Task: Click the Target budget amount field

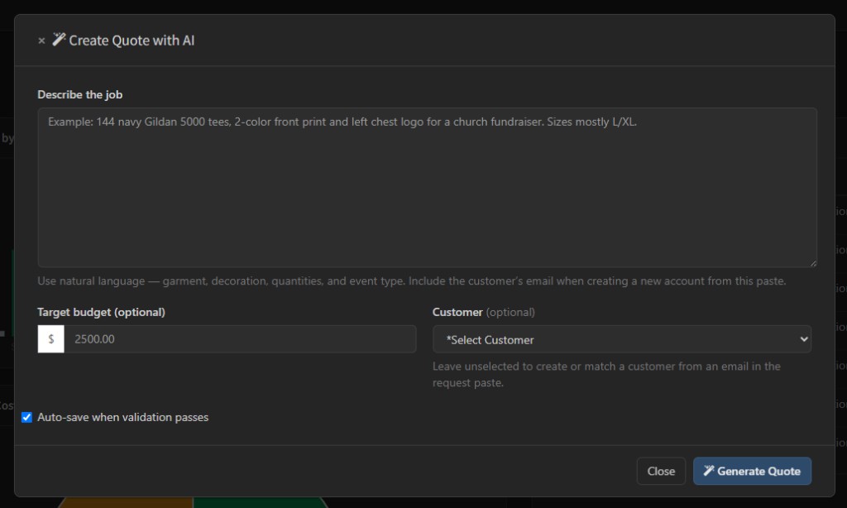Action: 241,339
